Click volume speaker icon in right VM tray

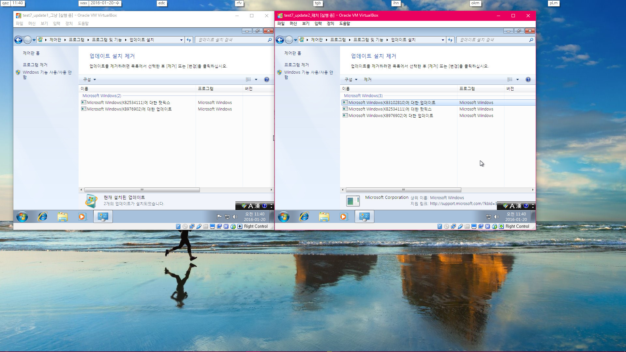pos(496,217)
